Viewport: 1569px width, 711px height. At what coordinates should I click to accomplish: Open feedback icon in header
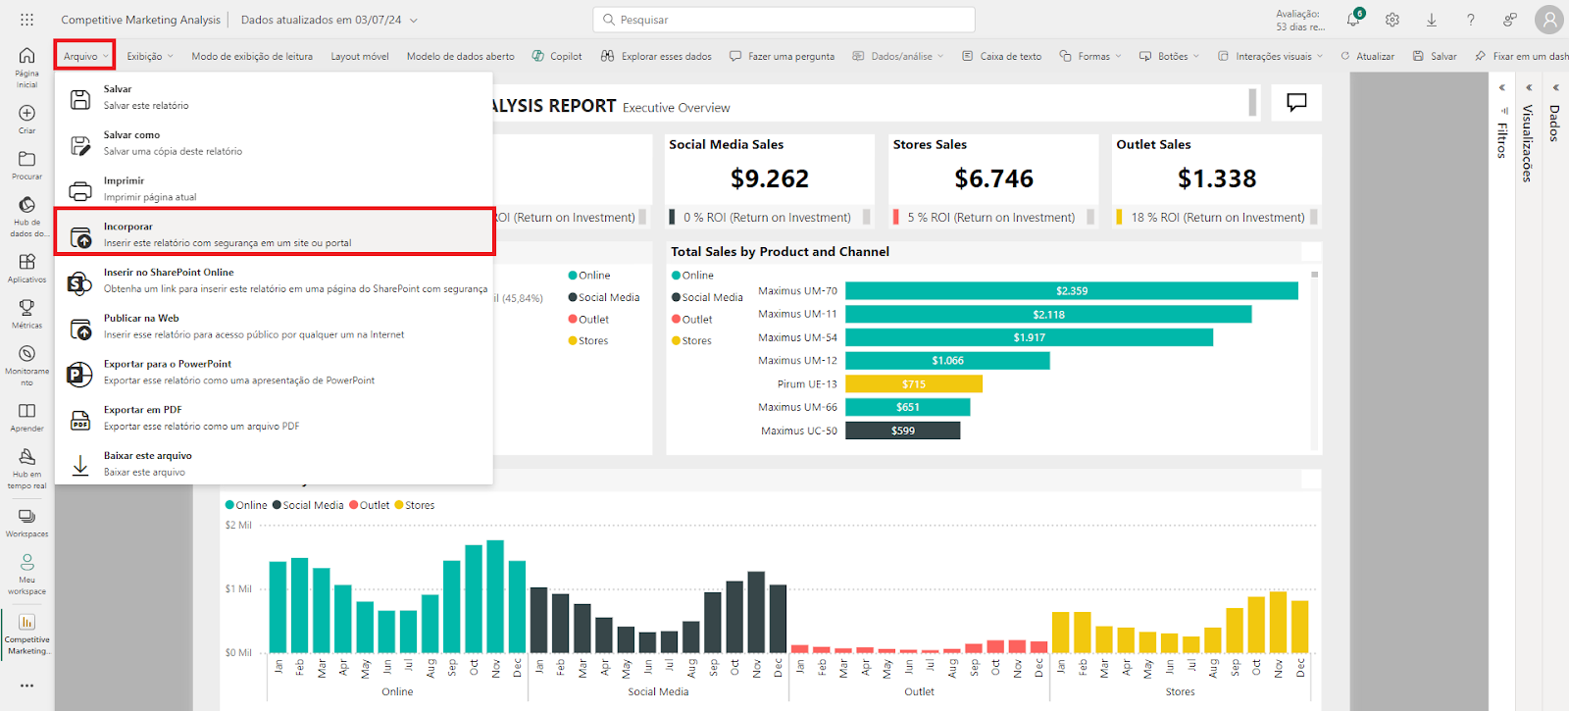click(1510, 20)
